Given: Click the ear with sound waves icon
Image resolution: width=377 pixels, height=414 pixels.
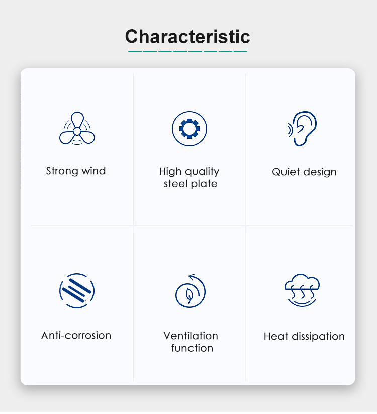Looking at the screenshot, I should [x=302, y=129].
